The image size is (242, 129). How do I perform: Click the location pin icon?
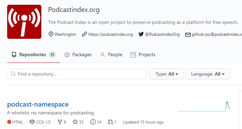51,34
